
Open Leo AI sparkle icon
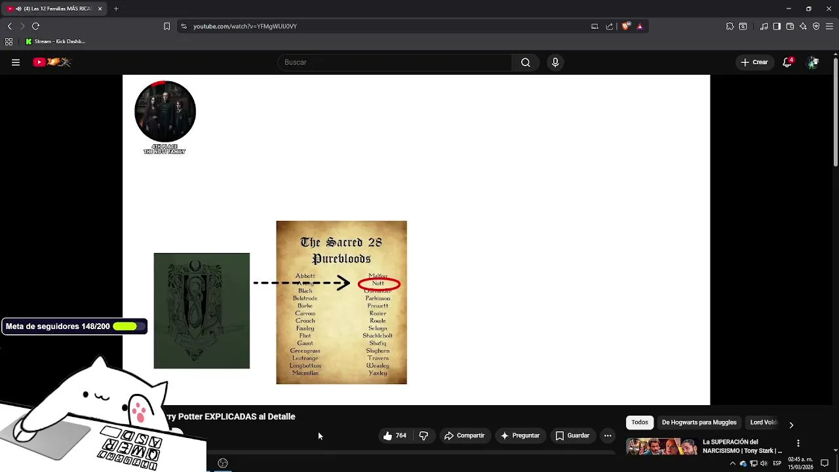pos(803,26)
